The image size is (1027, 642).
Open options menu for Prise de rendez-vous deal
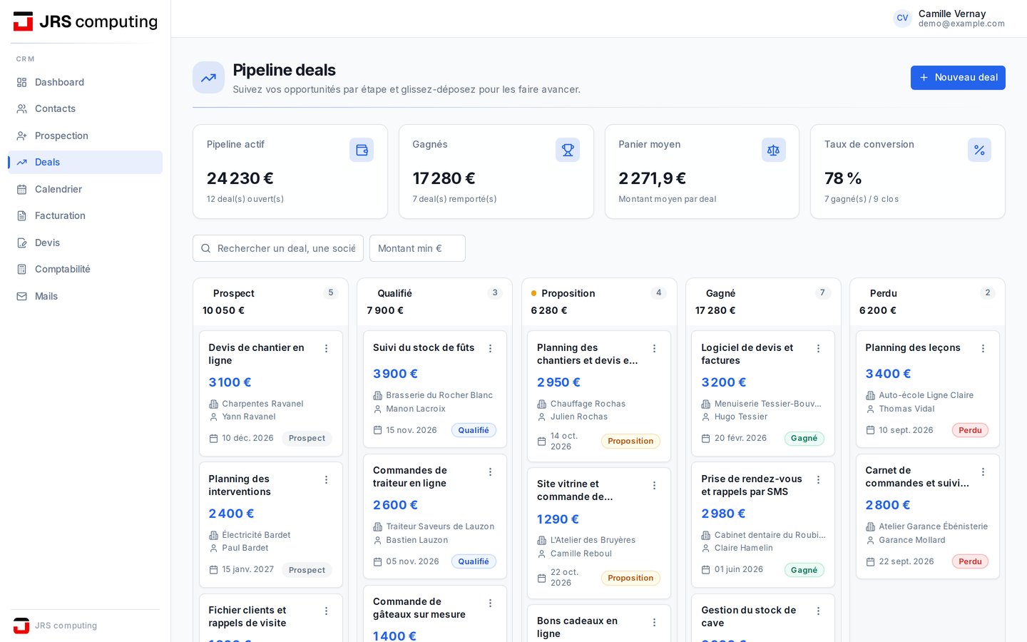(818, 480)
